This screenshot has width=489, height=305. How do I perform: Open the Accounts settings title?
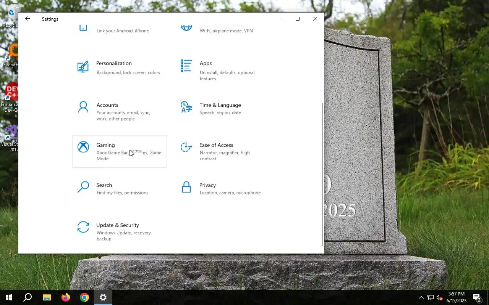point(107,105)
